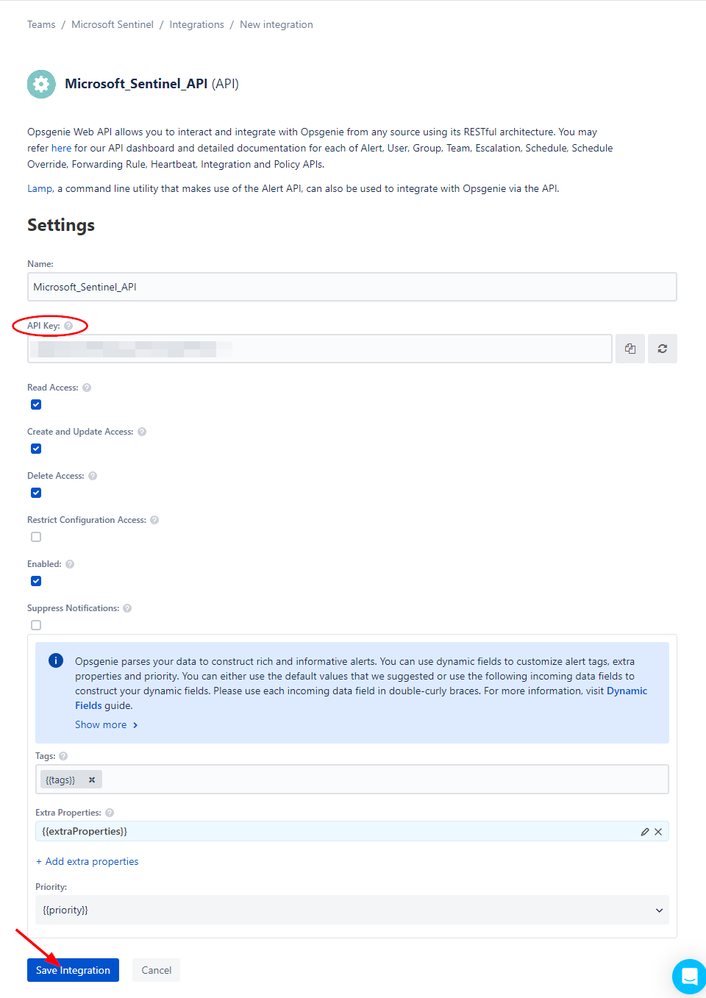Delete the extraProperties entry
This screenshot has width=706, height=998.
658,832
